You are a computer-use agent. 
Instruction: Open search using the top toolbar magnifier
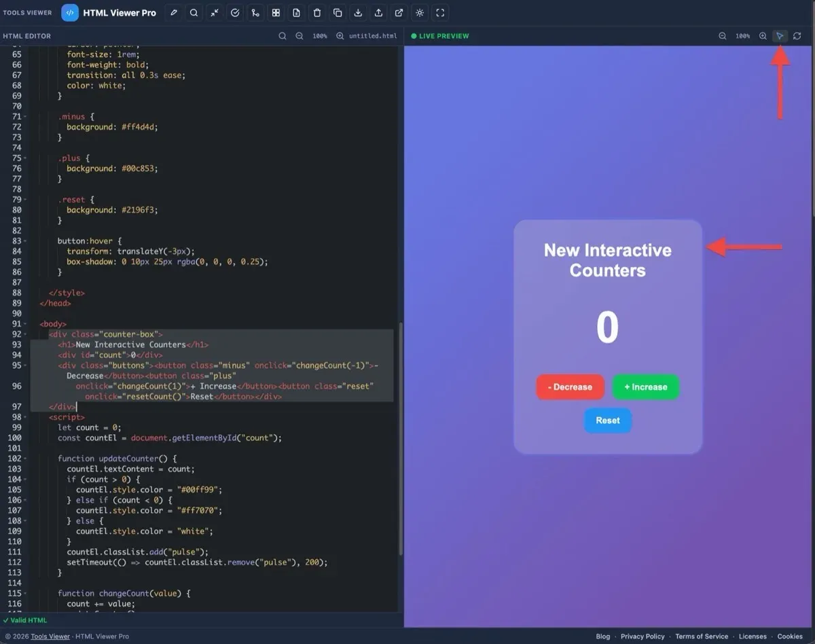click(x=194, y=13)
